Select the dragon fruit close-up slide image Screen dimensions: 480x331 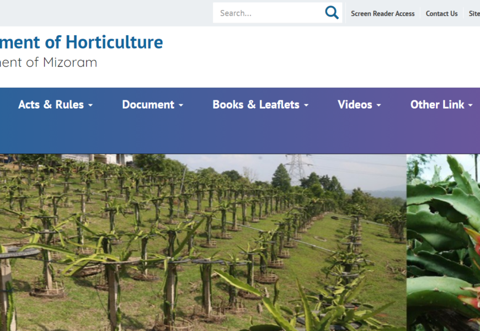click(x=443, y=242)
